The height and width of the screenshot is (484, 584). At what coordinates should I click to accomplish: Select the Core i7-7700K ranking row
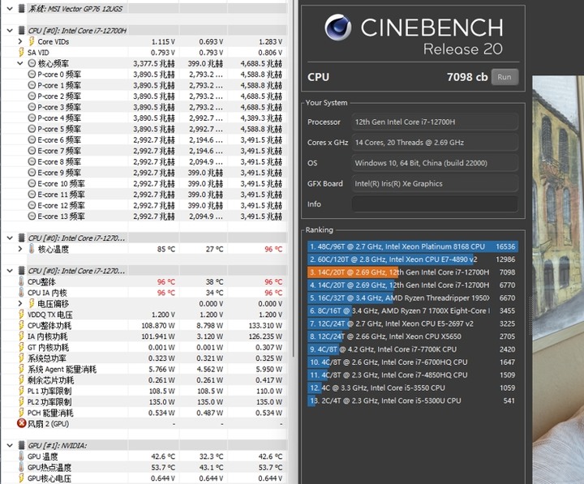412,349
